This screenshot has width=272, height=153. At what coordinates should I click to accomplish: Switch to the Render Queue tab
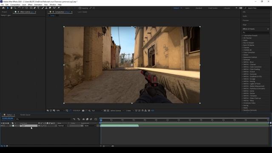pos(25,115)
